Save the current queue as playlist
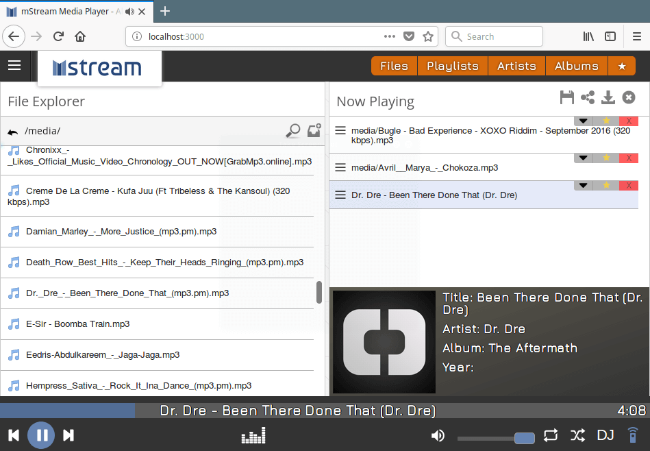This screenshot has height=451, width=650. 566,97
